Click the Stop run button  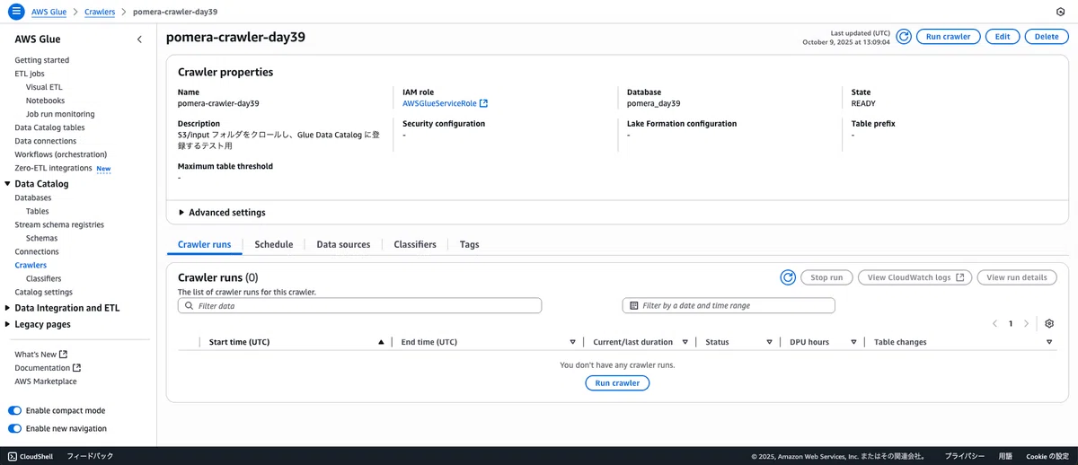point(826,277)
